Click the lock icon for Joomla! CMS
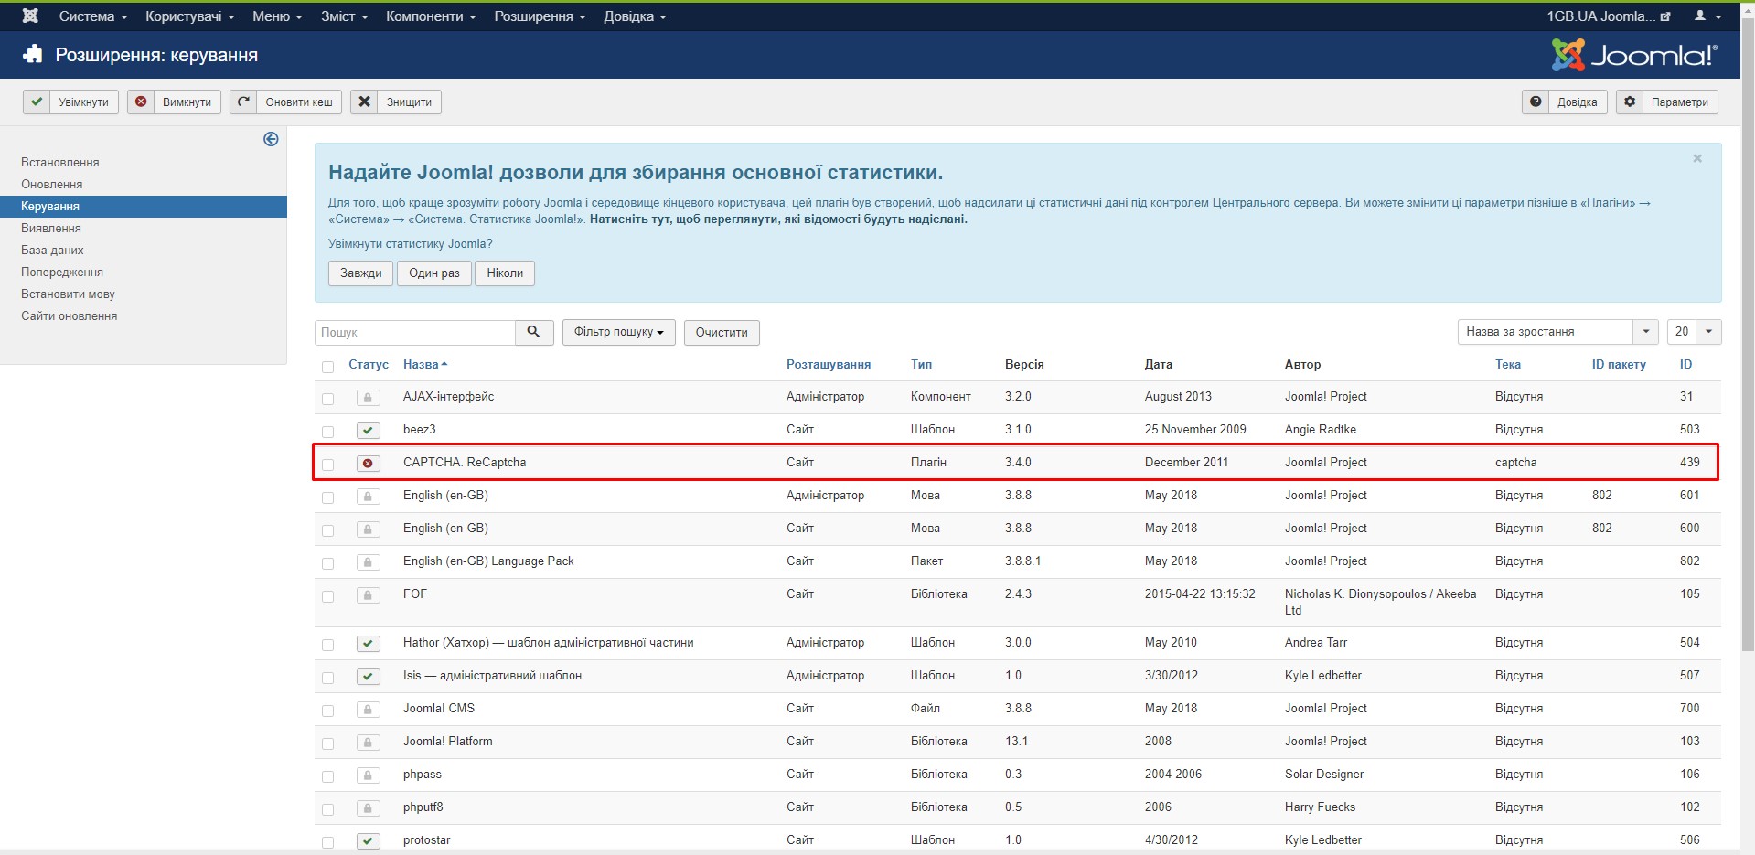 coord(368,709)
